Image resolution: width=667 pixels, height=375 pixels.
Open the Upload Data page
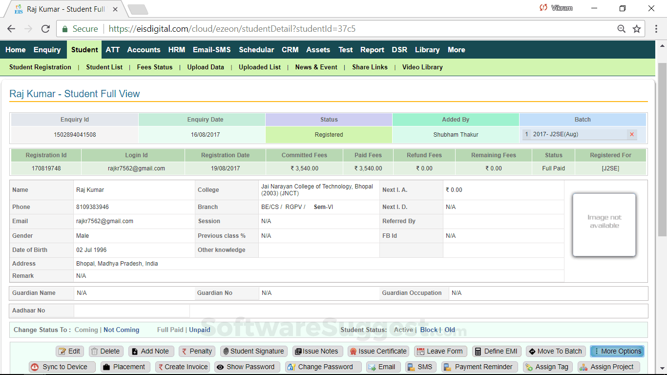point(206,67)
